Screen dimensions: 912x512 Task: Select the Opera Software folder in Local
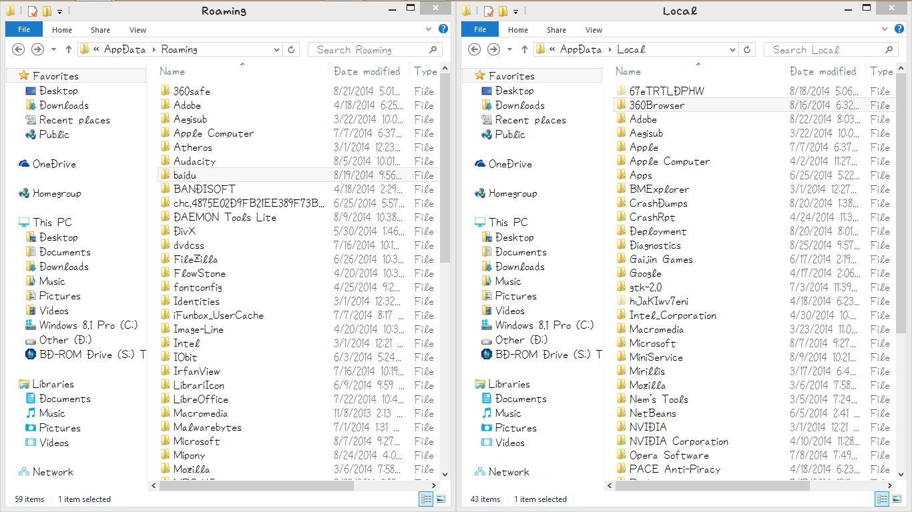click(669, 455)
